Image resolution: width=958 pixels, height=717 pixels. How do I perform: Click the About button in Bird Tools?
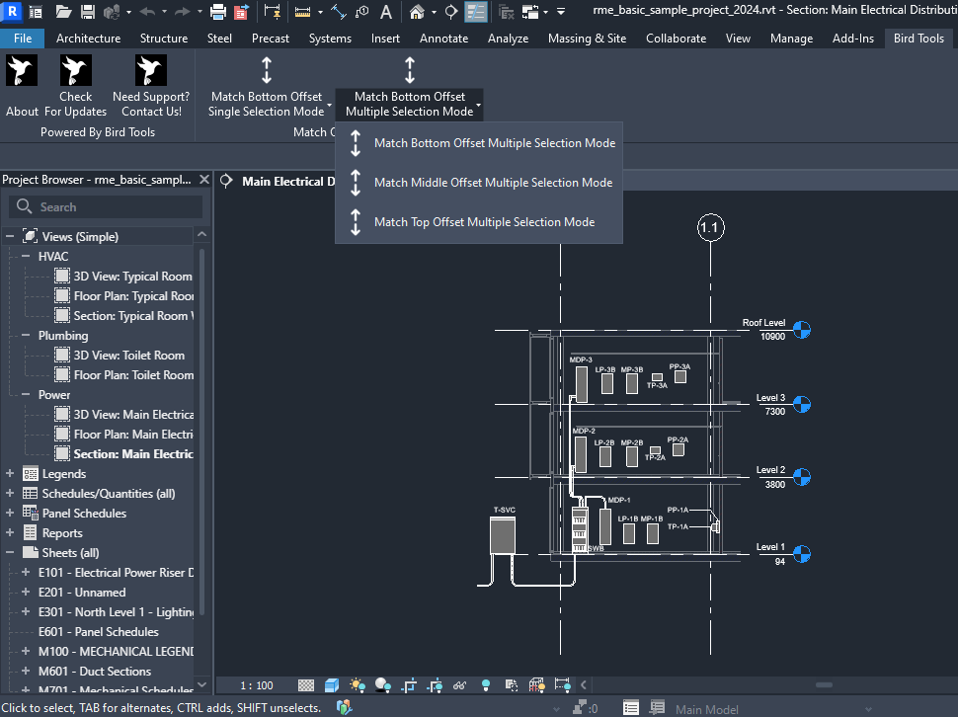coord(22,70)
